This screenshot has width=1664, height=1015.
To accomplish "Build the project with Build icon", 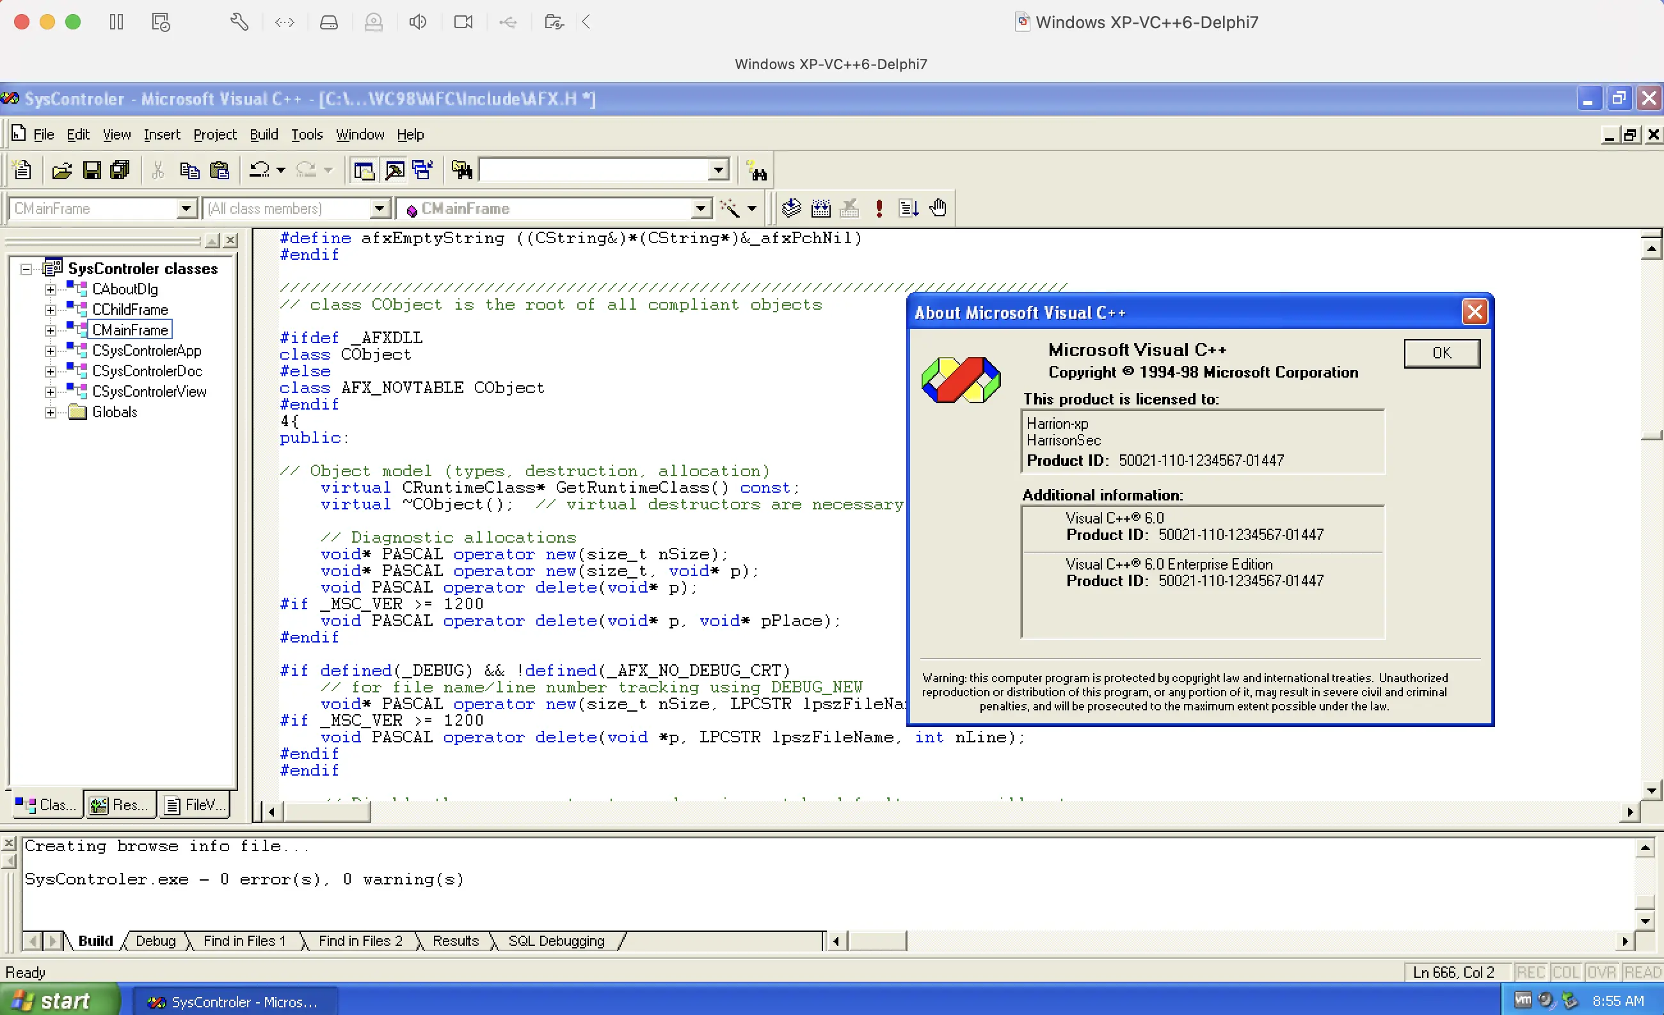I will (821, 208).
